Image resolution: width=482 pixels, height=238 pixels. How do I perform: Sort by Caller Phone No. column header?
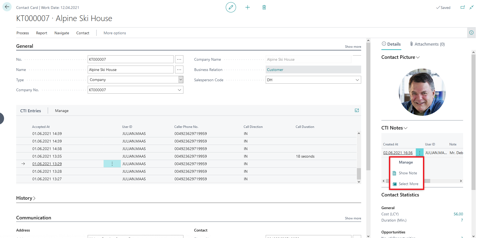click(186, 127)
